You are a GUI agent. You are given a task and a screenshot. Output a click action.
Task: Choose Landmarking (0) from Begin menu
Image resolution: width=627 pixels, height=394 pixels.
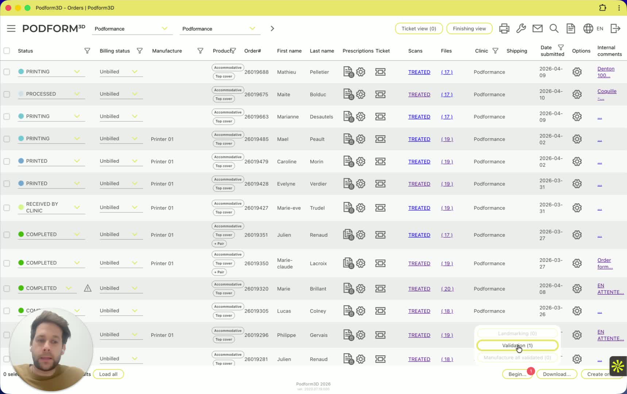pos(517,333)
